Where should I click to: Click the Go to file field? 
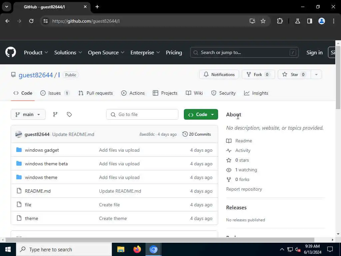(x=142, y=114)
